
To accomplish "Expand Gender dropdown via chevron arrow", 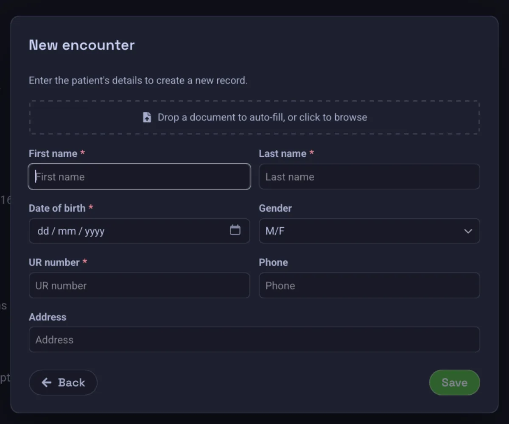I will (468, 231).
